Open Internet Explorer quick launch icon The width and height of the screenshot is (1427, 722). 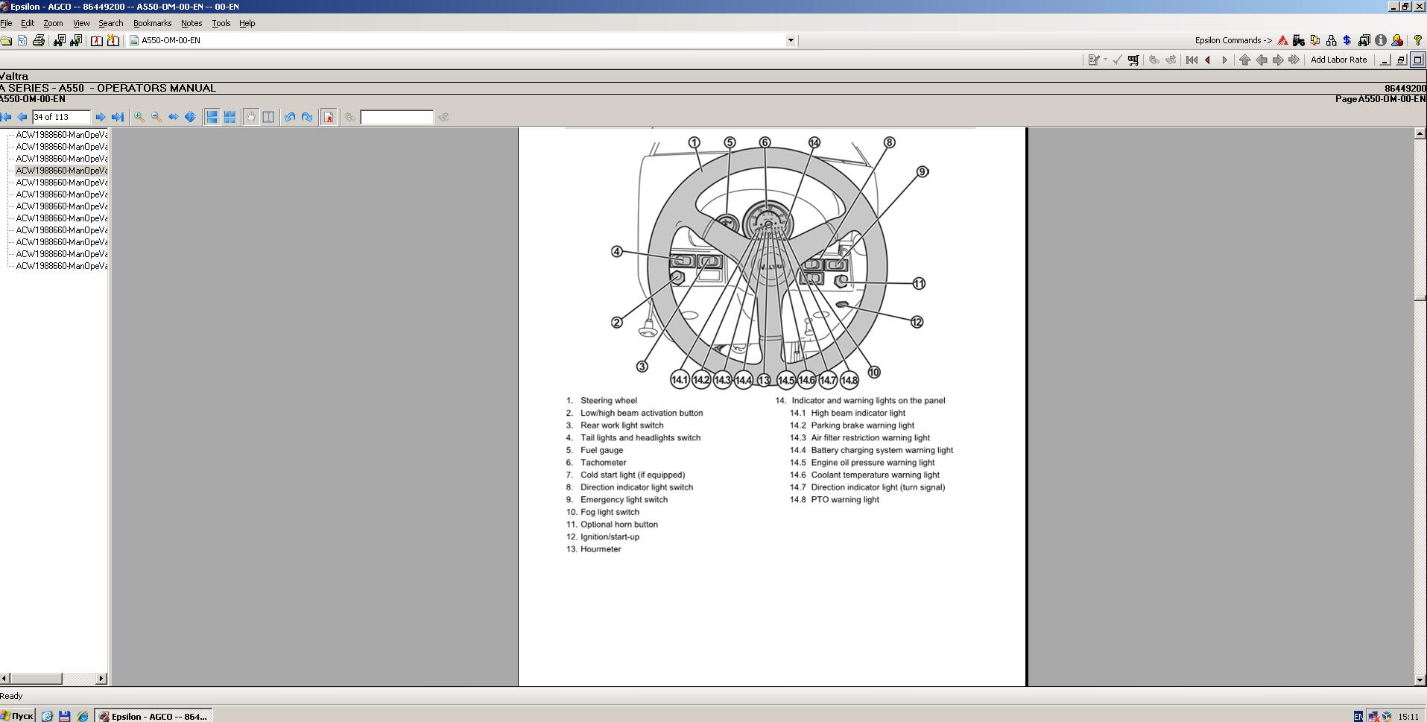point(83,716)
